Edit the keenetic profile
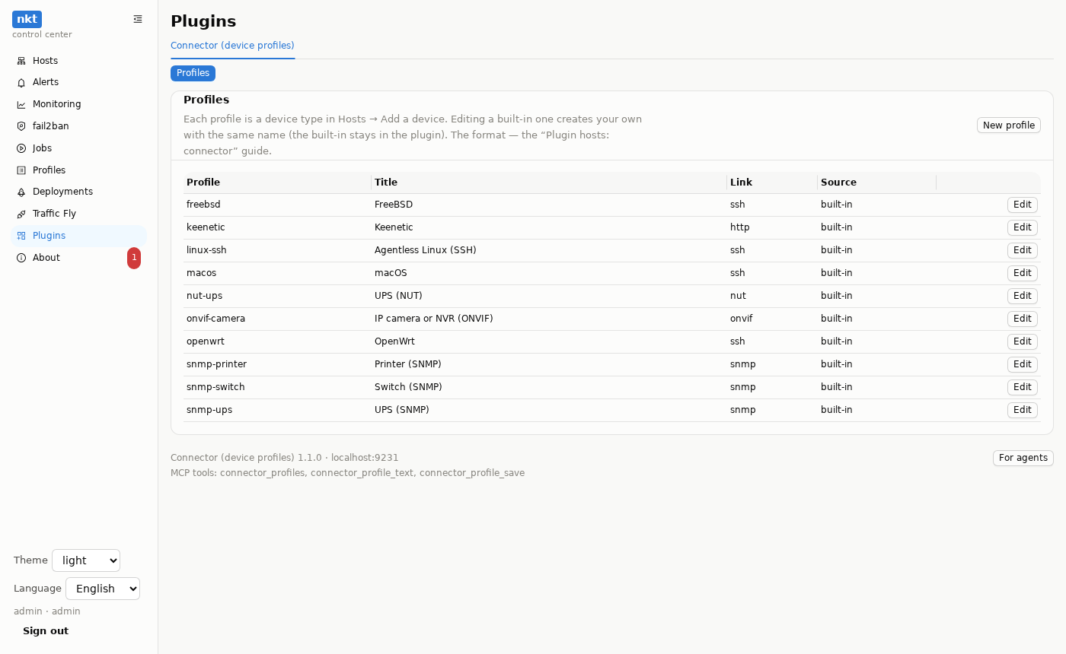The width and height of the screenshot is (1066, 654). point(1023,227)
